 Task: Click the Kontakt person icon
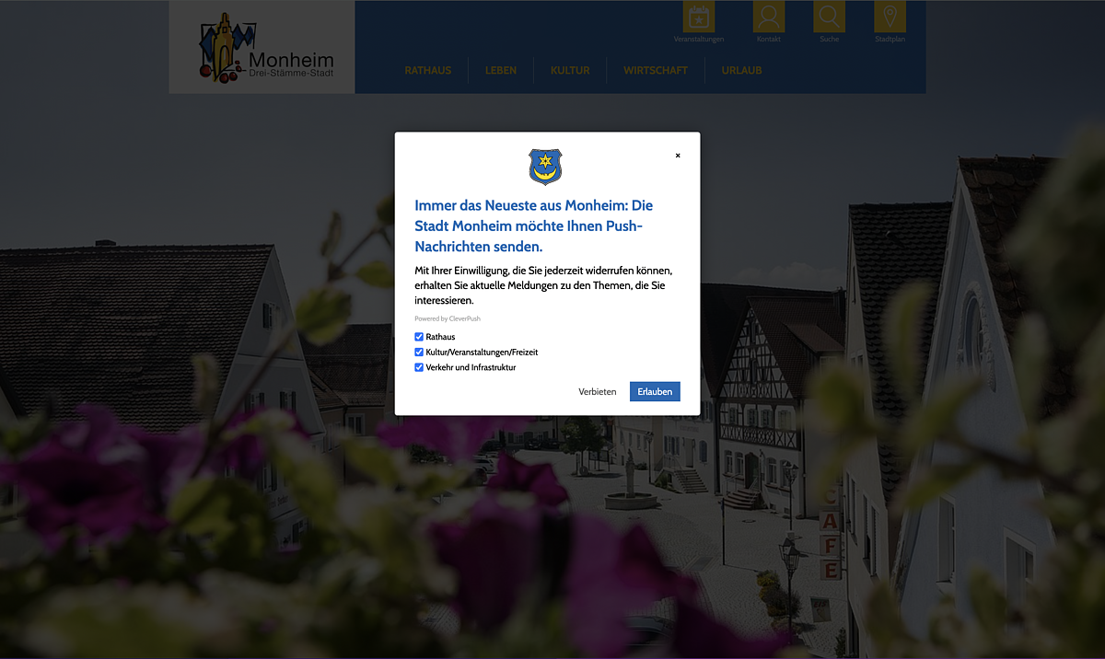(x=769, y=17)
